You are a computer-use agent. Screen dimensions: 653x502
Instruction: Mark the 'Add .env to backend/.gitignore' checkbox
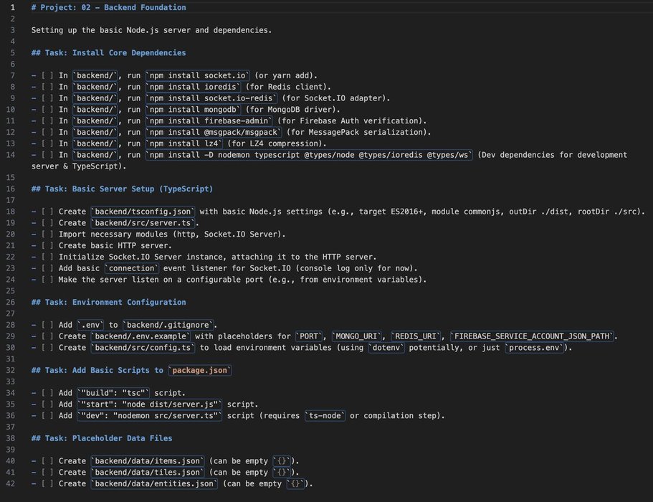46,325
